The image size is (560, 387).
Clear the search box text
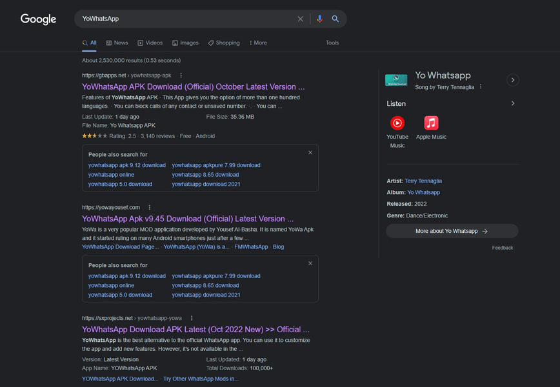pyautogui.click(x=301, y=19)
